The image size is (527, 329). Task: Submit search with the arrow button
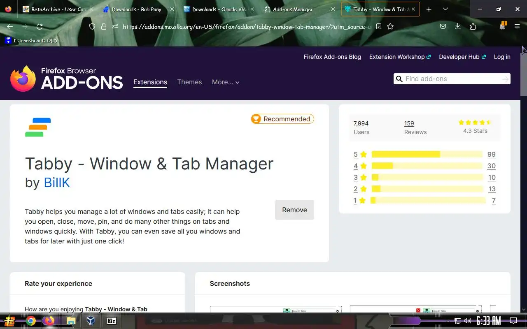click(505, 79)
